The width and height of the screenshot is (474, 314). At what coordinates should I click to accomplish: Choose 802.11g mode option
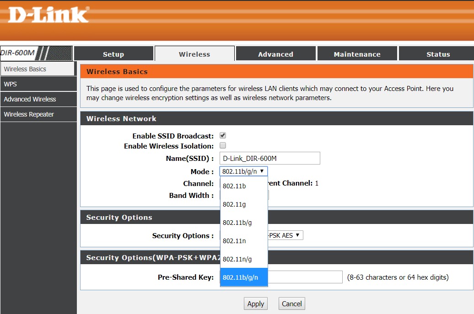[244, 204]
